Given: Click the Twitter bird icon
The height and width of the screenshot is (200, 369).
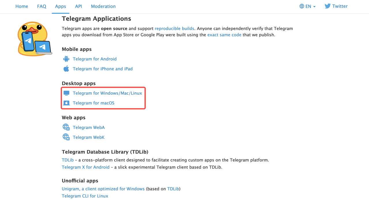Looking at the screenshot, I should (327, 6).
